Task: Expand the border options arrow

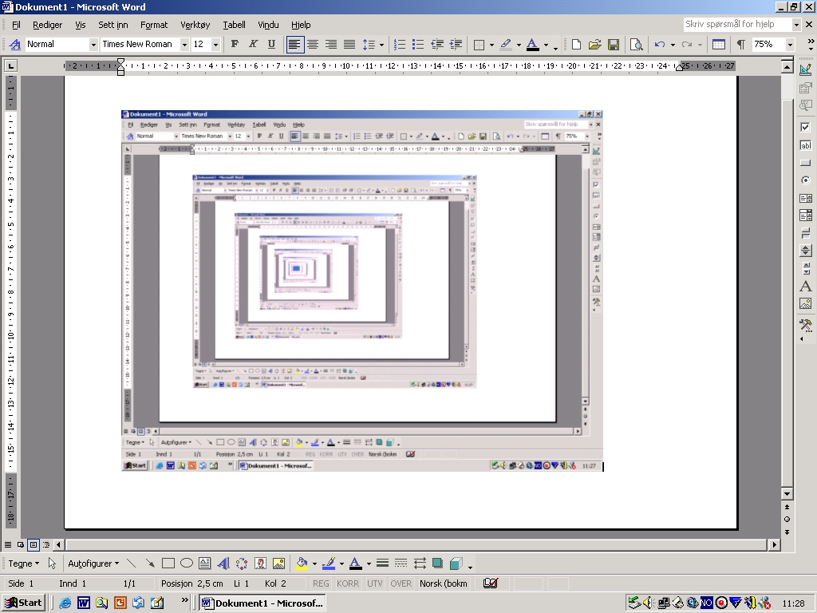Action: click(491, 45)
